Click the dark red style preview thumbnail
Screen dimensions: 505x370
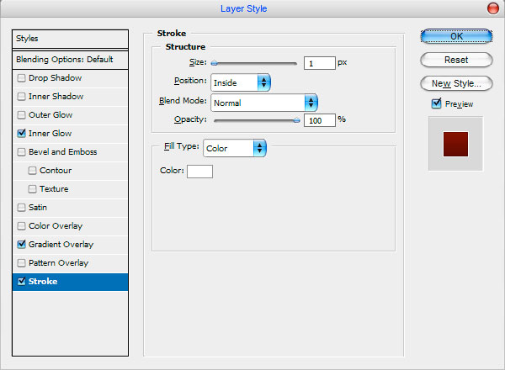[x=455, y=144]
